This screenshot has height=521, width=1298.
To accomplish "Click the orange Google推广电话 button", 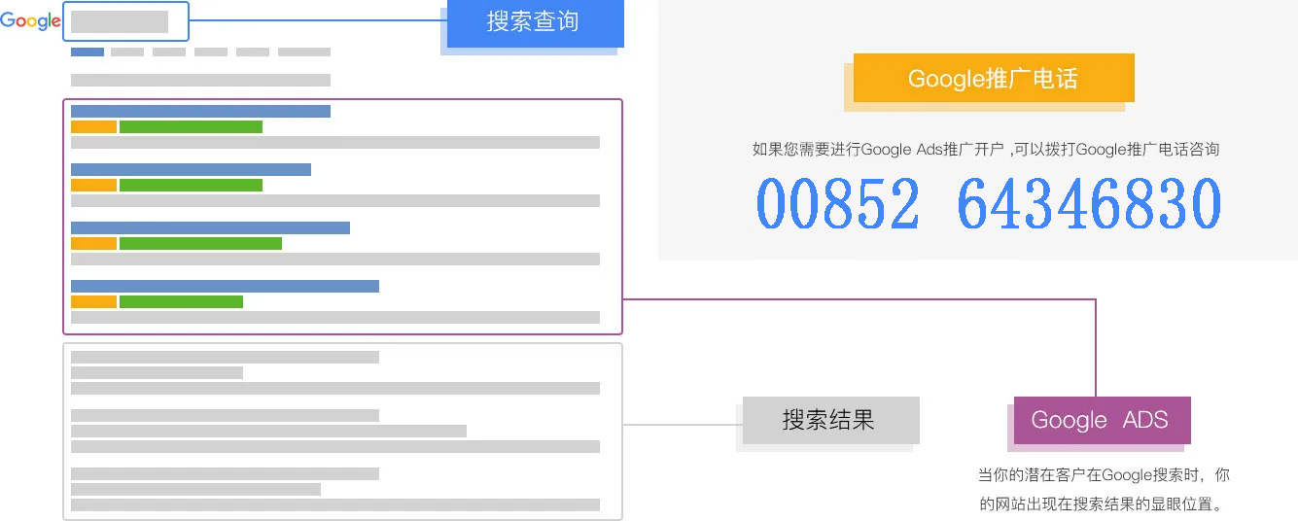I will point(993,79).
